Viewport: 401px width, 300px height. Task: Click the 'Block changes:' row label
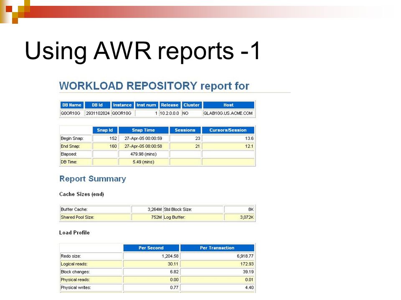(75, 272)
